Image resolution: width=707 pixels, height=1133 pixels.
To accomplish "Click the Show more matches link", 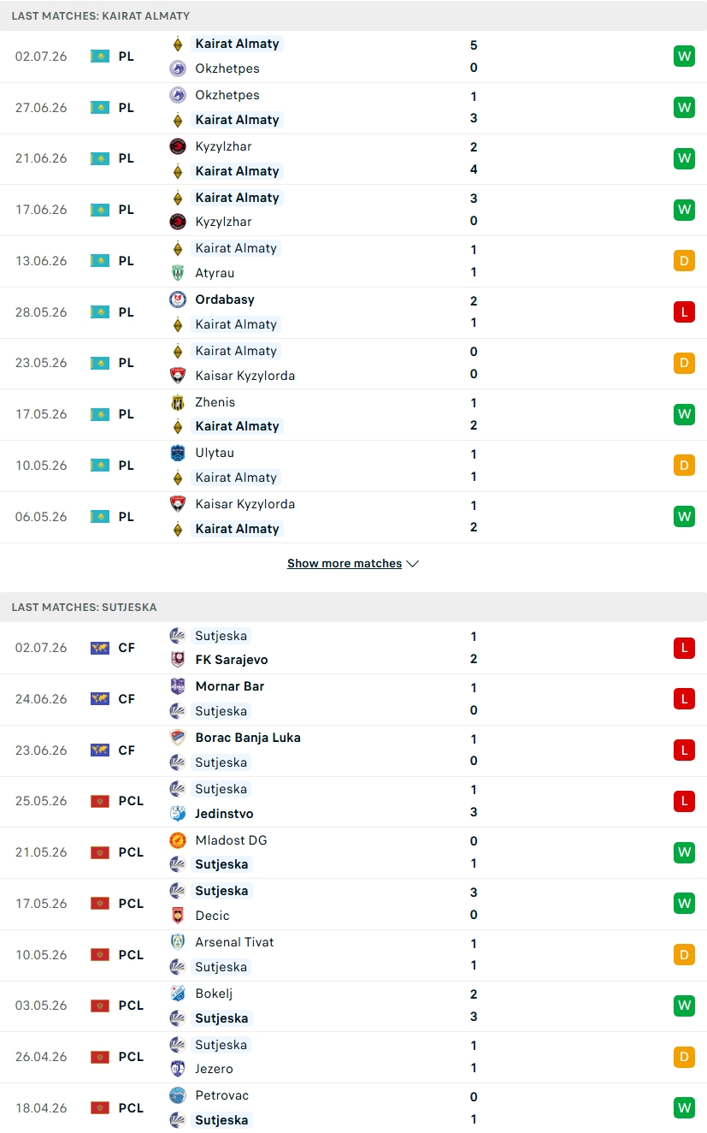I will point(345,564).
